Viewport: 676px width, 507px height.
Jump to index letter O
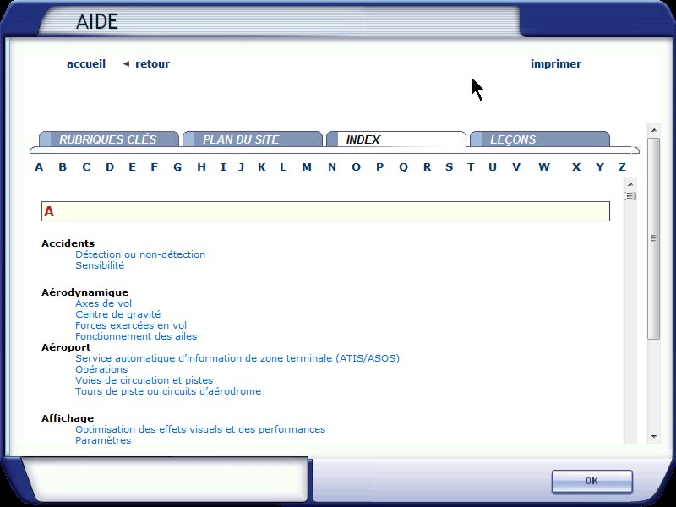coord(356,166)
